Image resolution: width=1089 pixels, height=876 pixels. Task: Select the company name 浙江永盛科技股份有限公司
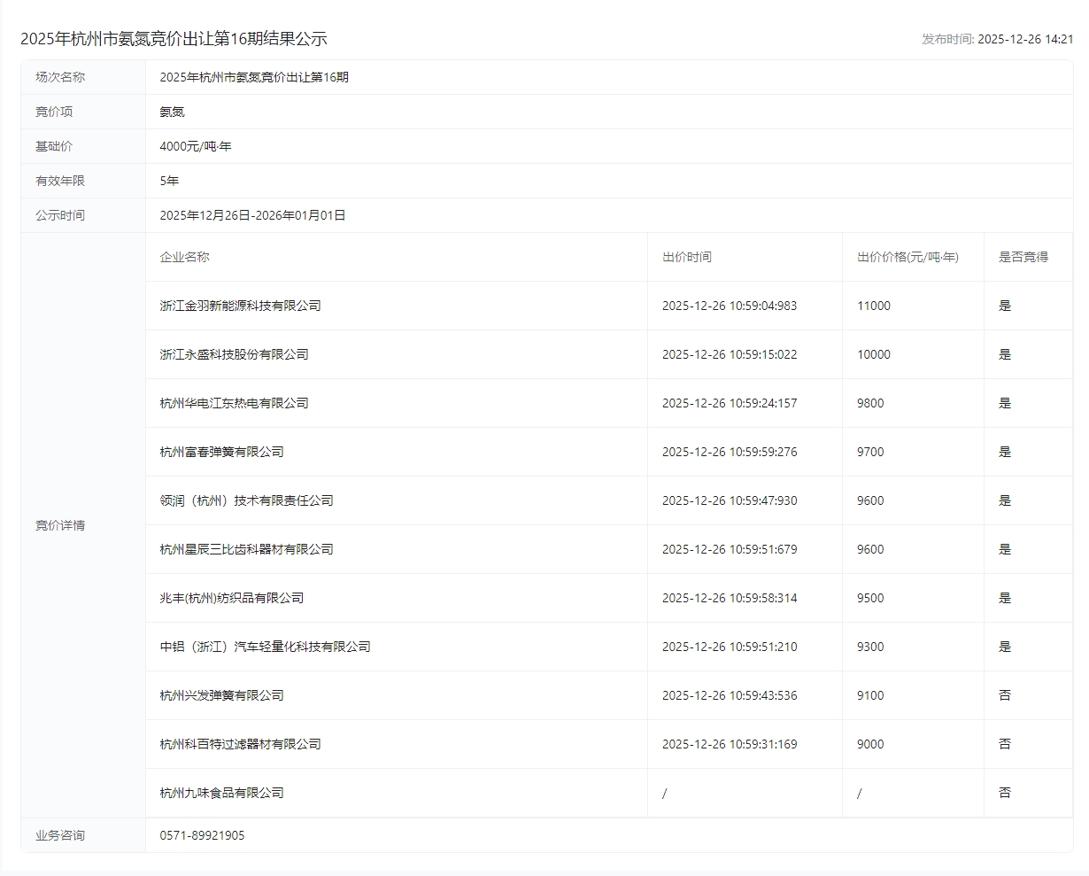[234, 354]
